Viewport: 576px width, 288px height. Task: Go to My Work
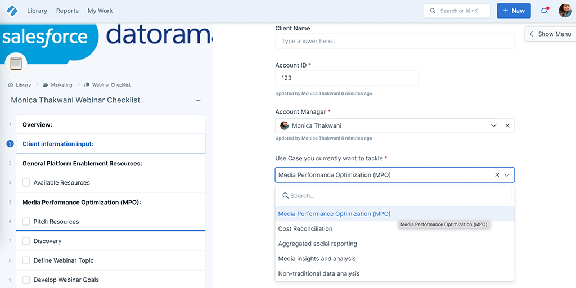coord(100,11)
